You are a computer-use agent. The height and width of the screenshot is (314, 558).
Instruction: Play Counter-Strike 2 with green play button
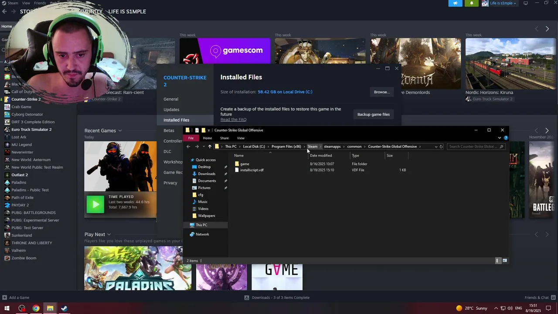95,204
